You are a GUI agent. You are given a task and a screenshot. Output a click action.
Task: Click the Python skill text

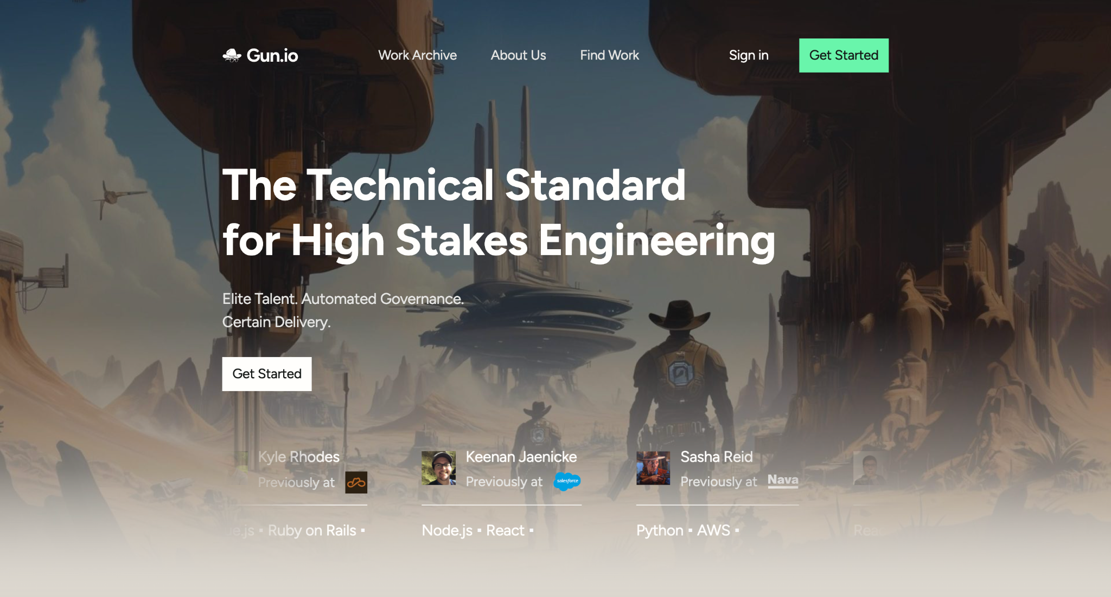pyautogui.click(x=660, y=530)
